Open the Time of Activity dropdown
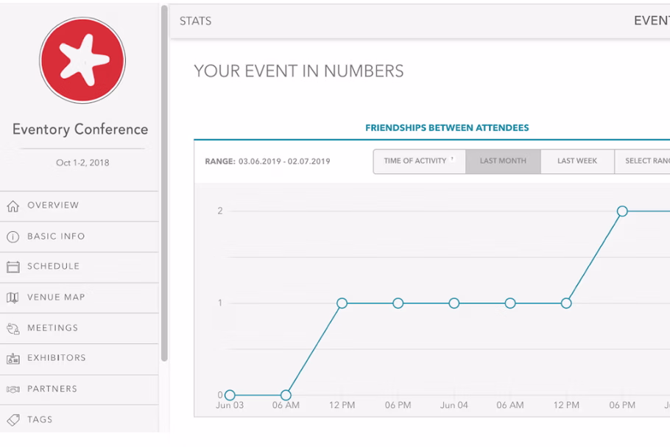The width and height of the screenshot is (670, 447). pyautogui.click(x=419, y=161)
